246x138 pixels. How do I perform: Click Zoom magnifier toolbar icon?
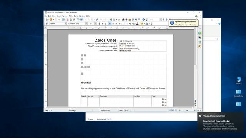(139, 20)
